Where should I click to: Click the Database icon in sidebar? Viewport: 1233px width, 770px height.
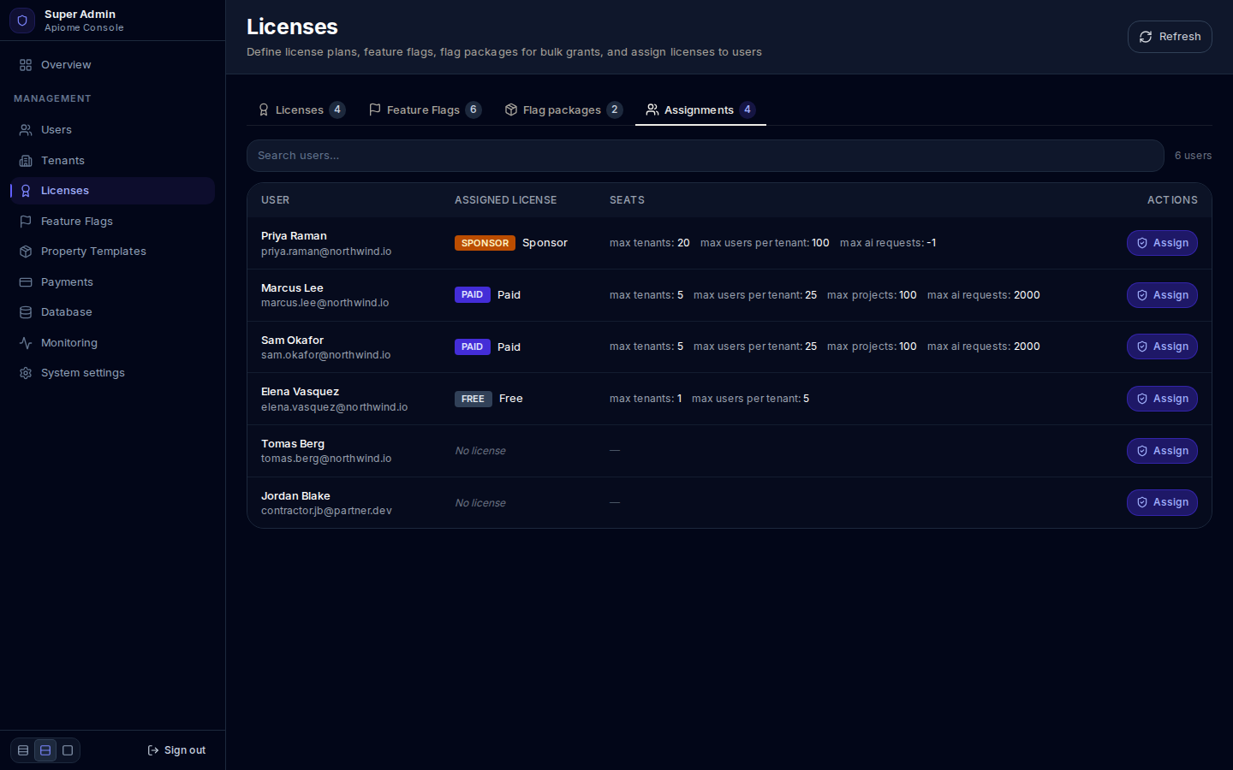point(26,312)
